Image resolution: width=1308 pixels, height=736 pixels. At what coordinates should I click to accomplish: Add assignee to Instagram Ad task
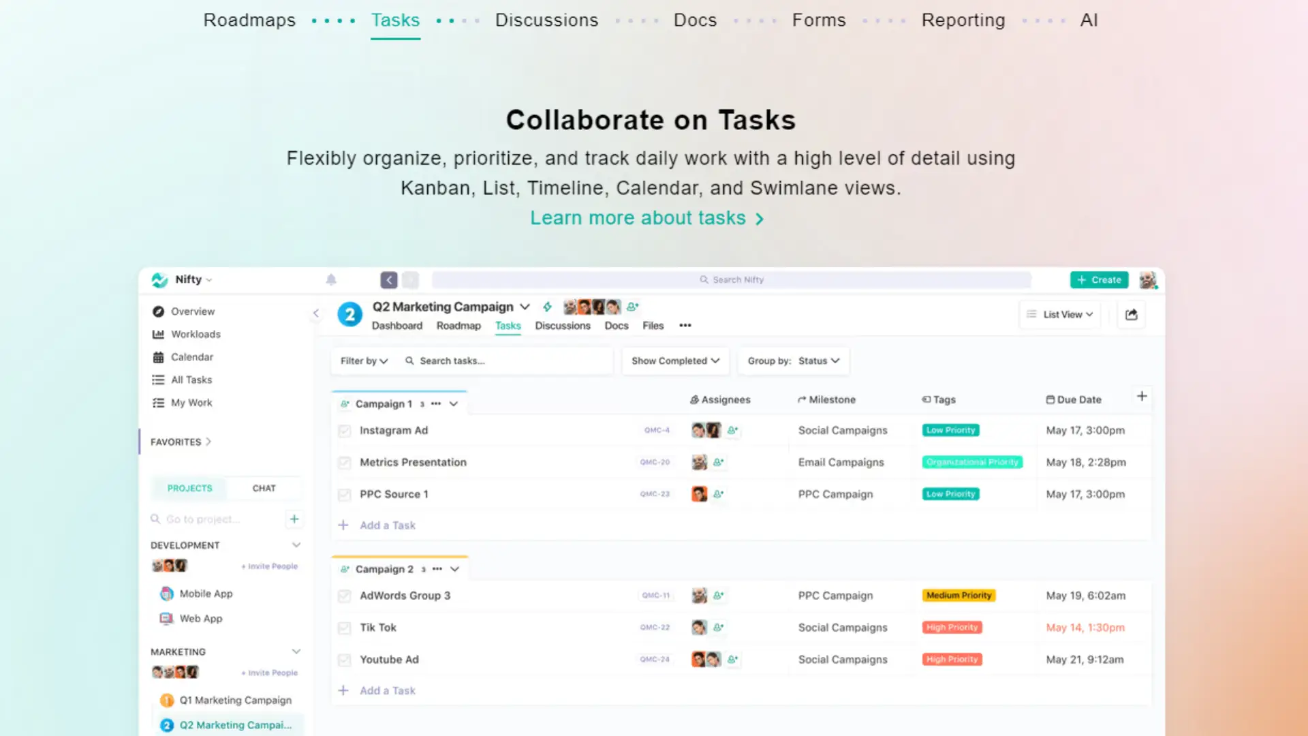(733, 430)
